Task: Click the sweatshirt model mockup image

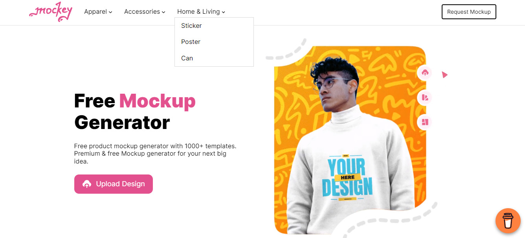Action: tap(350, 140)
